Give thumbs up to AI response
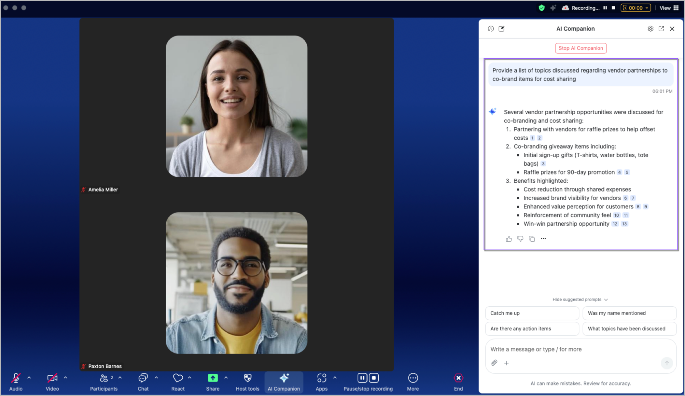 pos(509,239)
